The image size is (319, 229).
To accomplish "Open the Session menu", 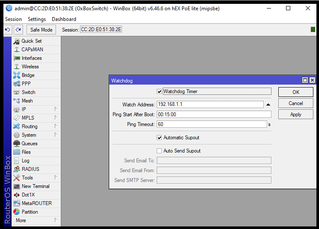I will [x=13, y=19].
